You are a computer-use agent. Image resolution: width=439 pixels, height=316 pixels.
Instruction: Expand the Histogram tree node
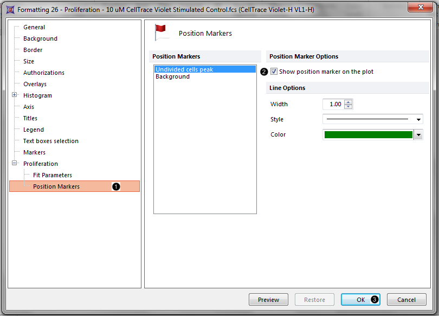(x=15, y=95)
